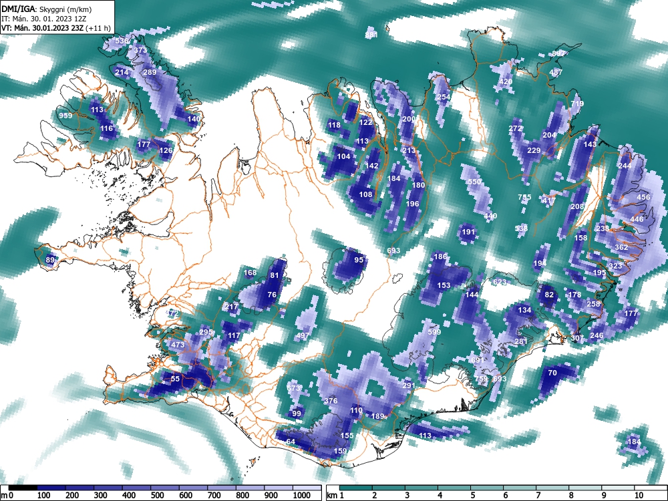Image resolution: width=668 pixels, height=501 pixels.
Task: Click the map value '81'
Action: (x=275, y=275)
